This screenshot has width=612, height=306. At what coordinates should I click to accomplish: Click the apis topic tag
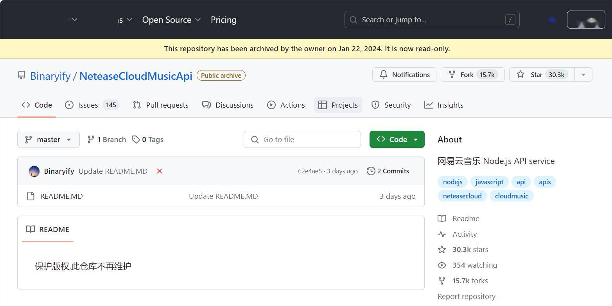545,182
